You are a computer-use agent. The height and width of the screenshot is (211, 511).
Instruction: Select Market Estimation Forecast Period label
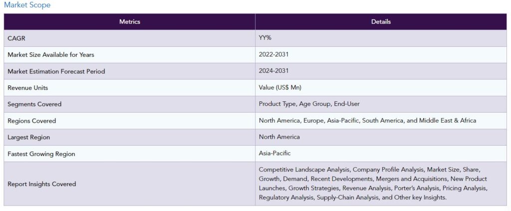click(x=56, y=71)
